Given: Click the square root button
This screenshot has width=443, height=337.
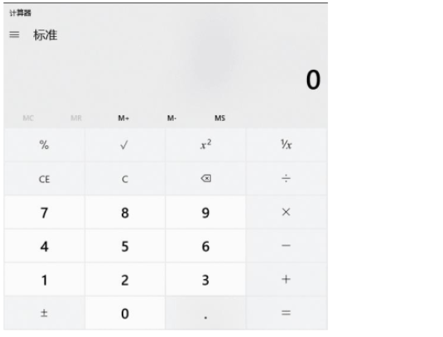Looking at the screenshot, I should coord(124,145).
